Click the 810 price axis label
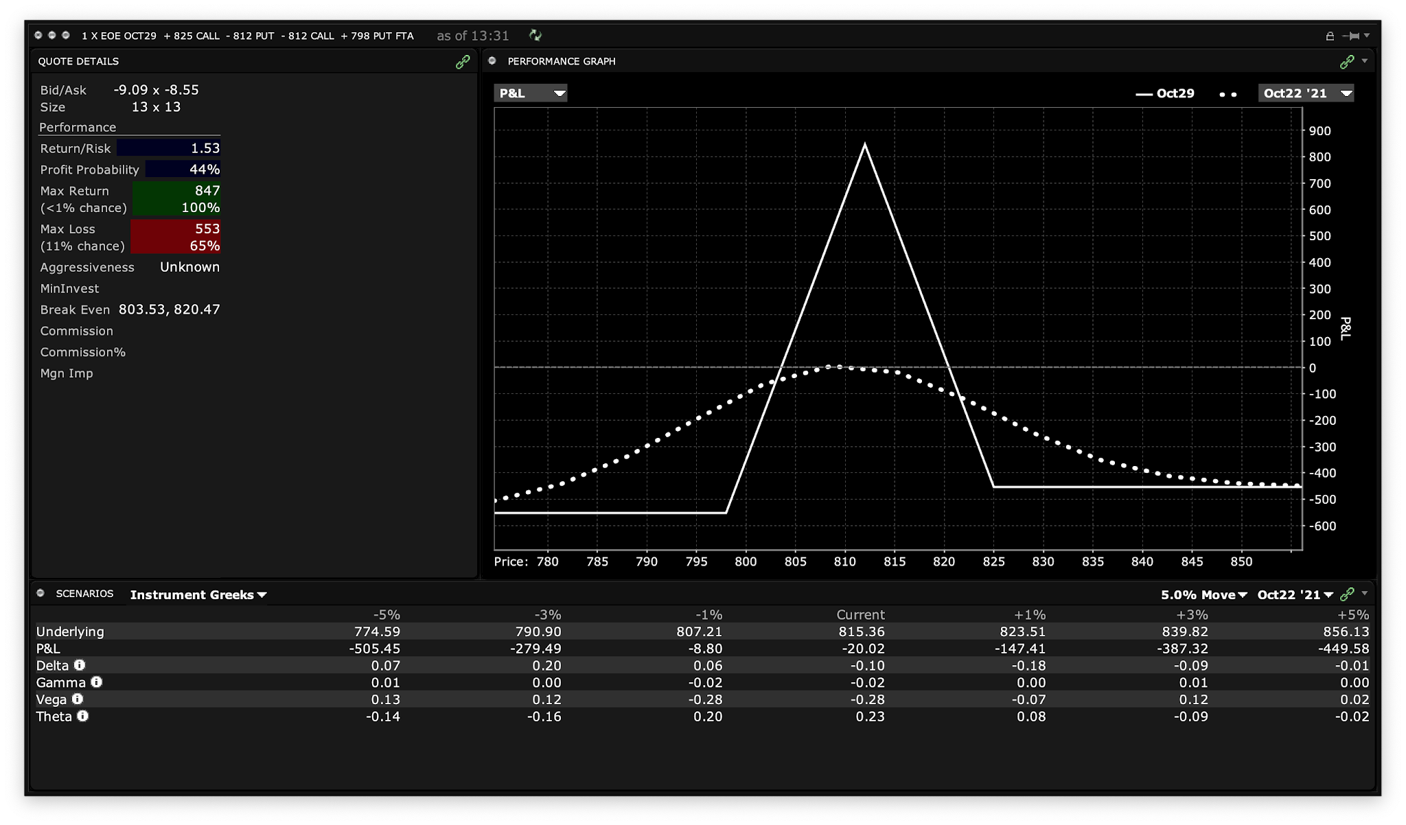The height and width of the screenshot is (825, 1406). [x=844, y=561]
